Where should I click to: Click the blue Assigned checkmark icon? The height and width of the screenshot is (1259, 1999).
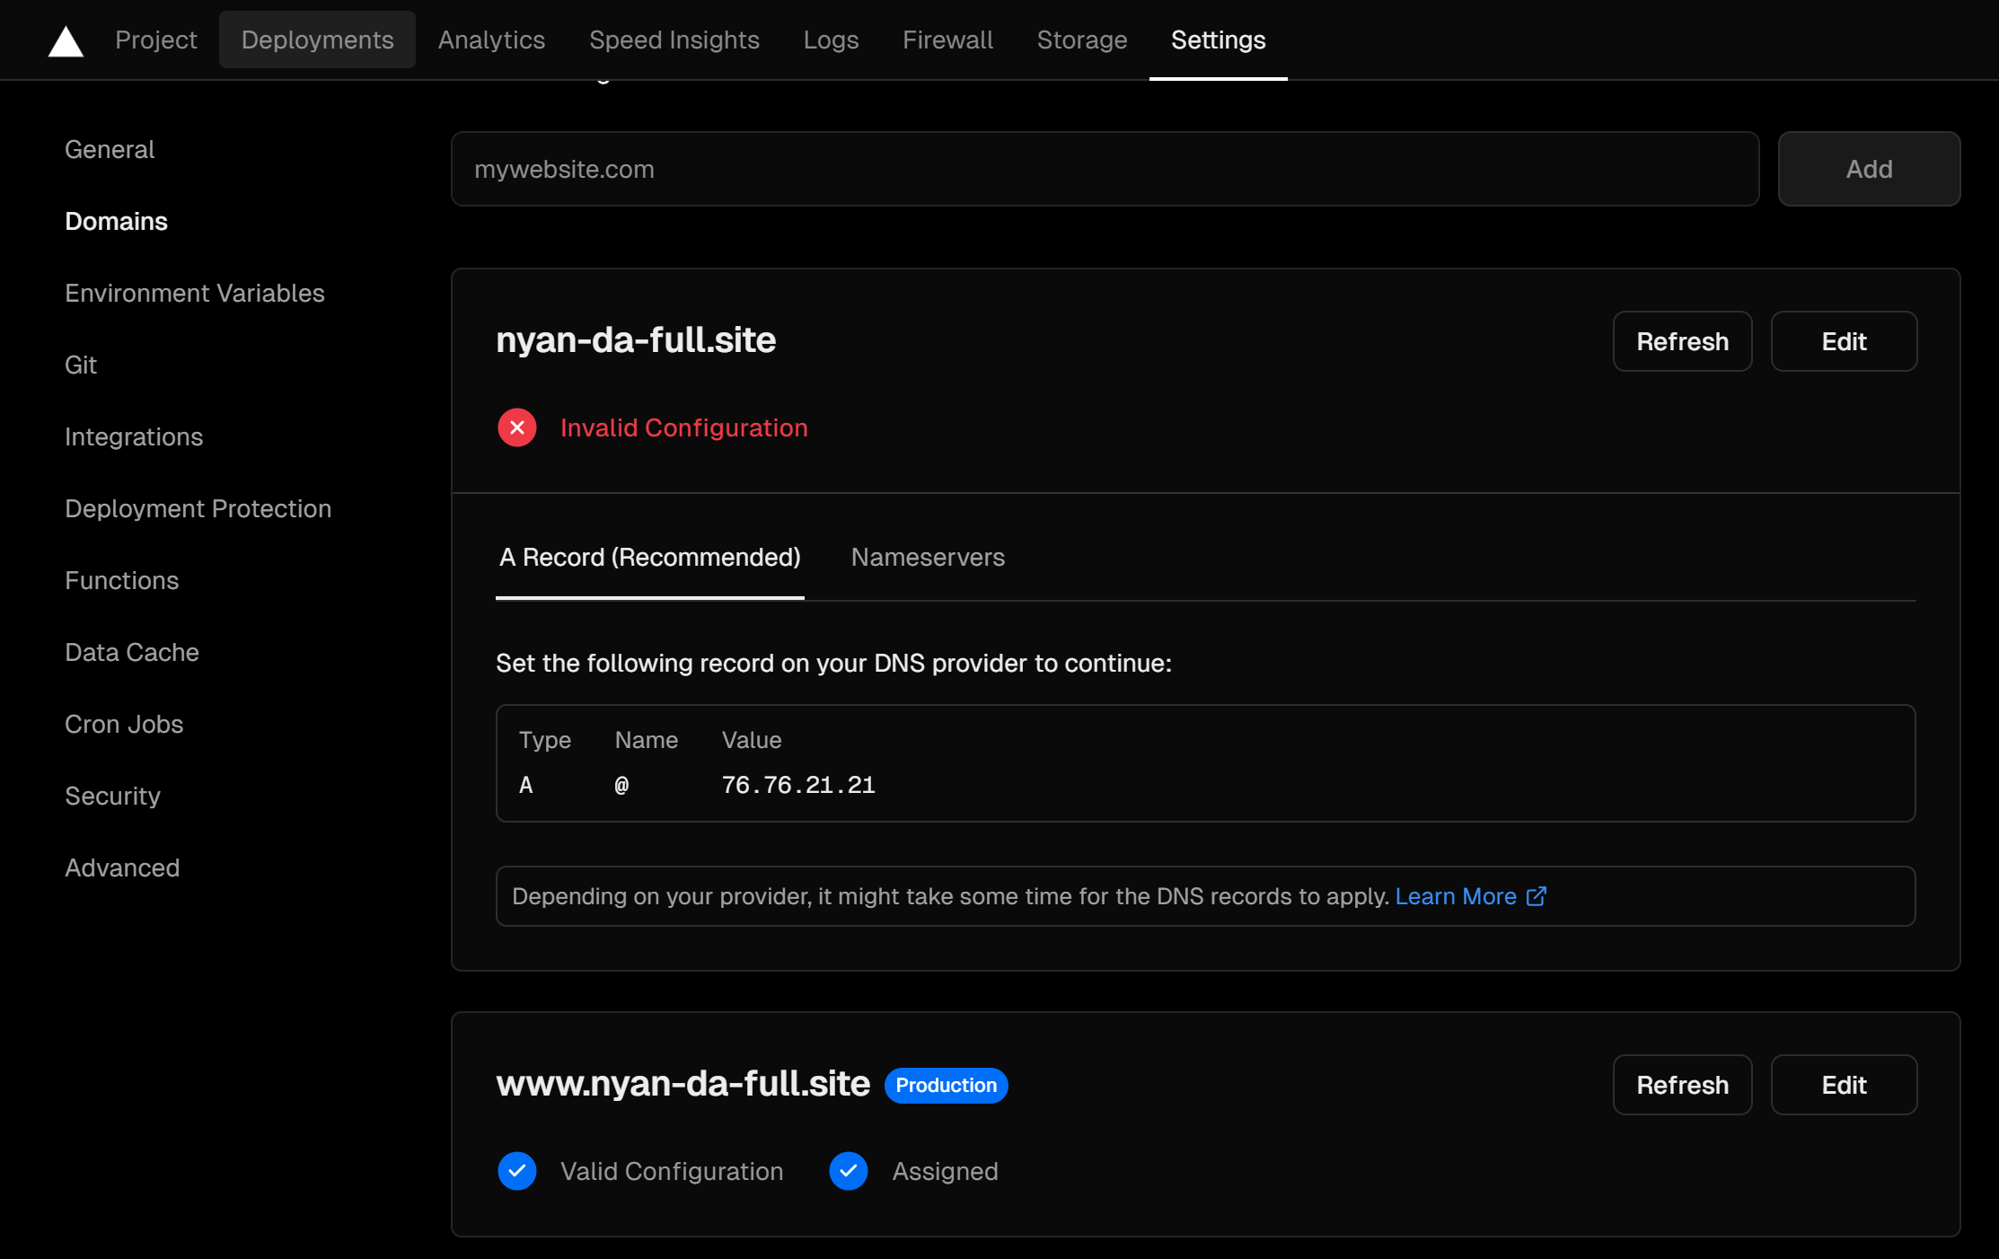click(x=849, y=1171)
